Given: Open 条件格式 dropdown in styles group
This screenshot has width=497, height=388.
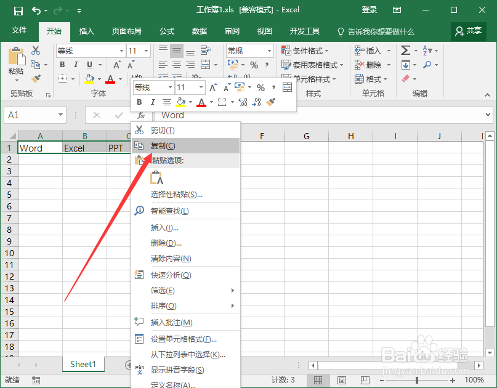Looking at the screenshot, I should [305, 51].
